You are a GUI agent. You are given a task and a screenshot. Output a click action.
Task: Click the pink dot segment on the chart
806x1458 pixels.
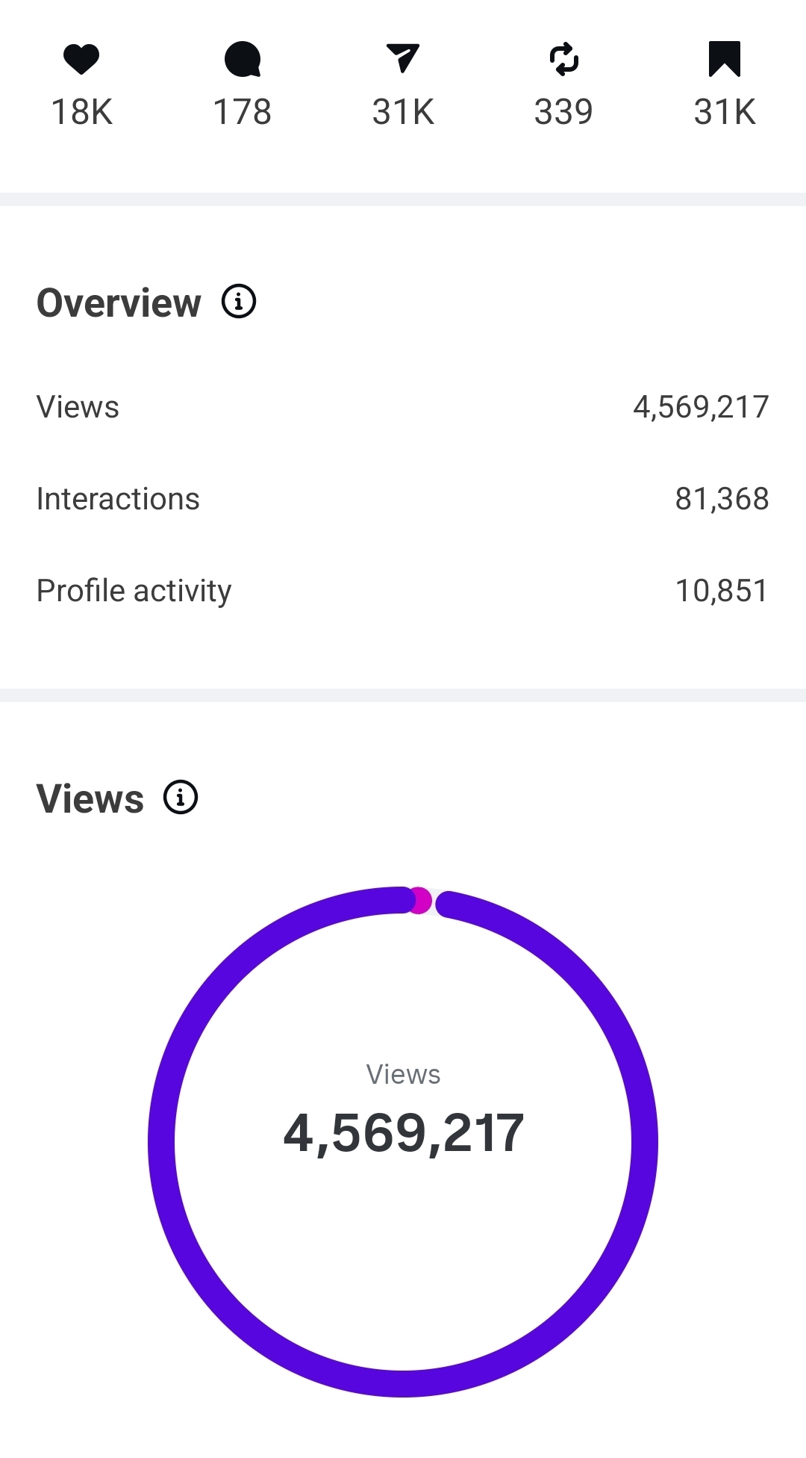pyautogui.click(x=419, y=900)
